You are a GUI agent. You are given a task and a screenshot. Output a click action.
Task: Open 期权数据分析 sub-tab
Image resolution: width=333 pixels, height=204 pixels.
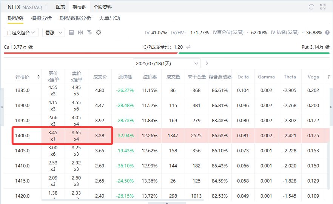tap(76, 18)
